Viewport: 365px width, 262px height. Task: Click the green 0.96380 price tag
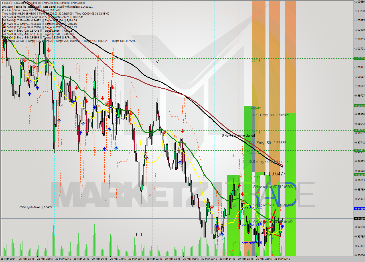(360, 175)
